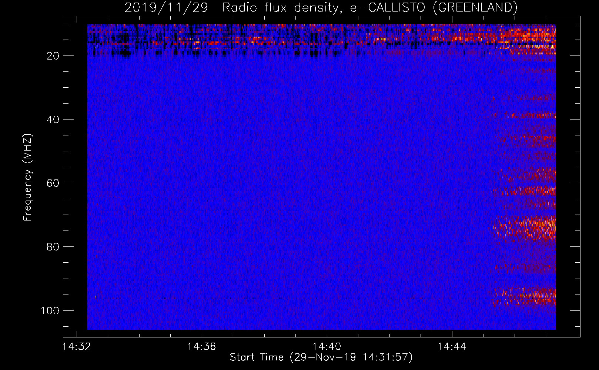Select the 14:40 time axis tick label
The width and height of the screenshot is (599, 370).
[327, 347]
